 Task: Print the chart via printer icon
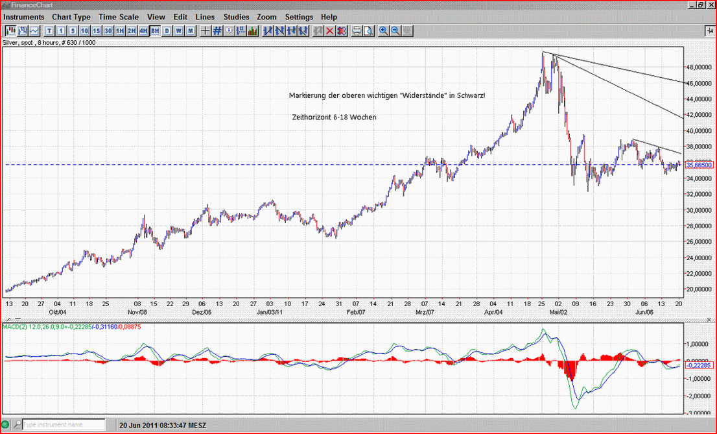pos(356,31)
